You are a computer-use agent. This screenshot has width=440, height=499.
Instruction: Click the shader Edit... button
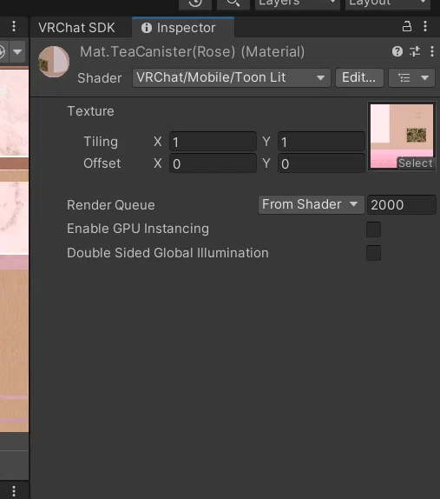click(359, 77)
